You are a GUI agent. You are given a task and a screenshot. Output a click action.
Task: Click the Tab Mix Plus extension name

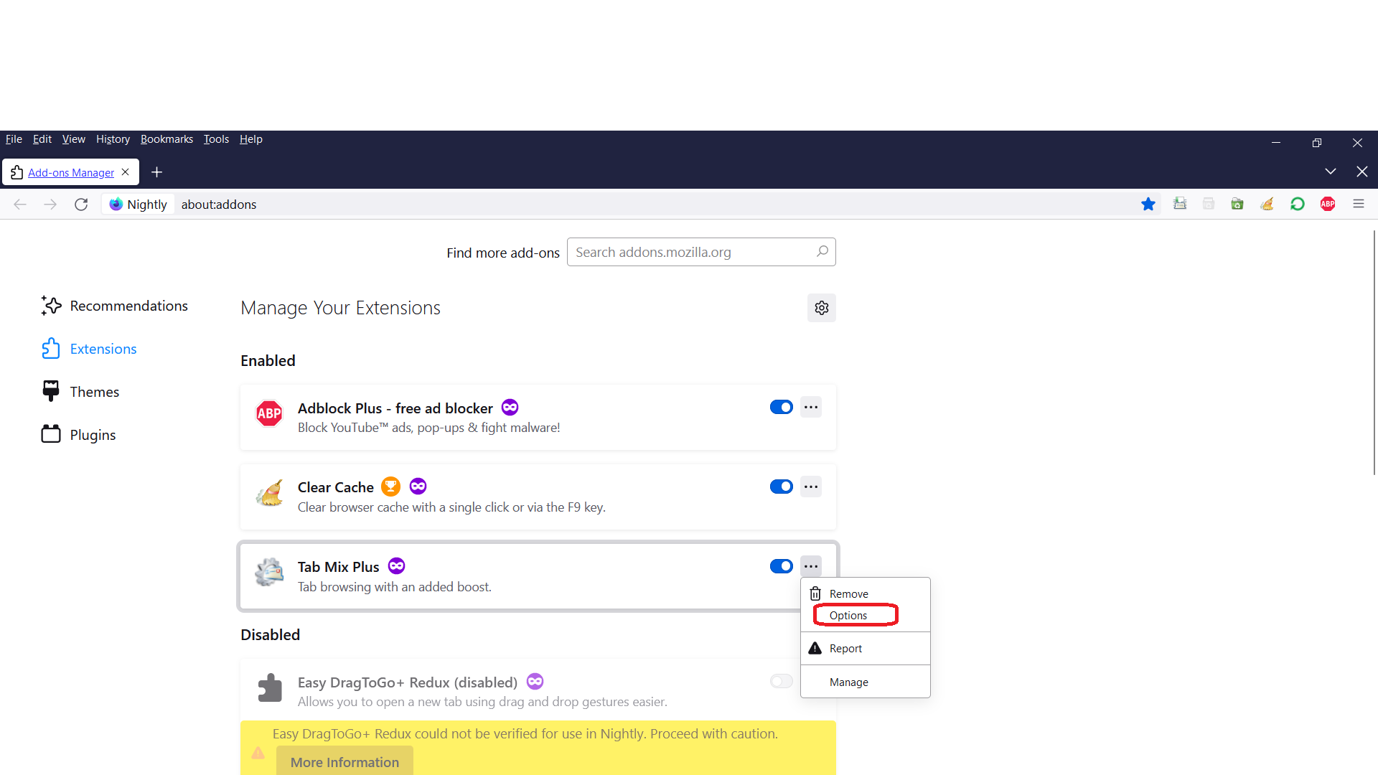click(339, 567)
